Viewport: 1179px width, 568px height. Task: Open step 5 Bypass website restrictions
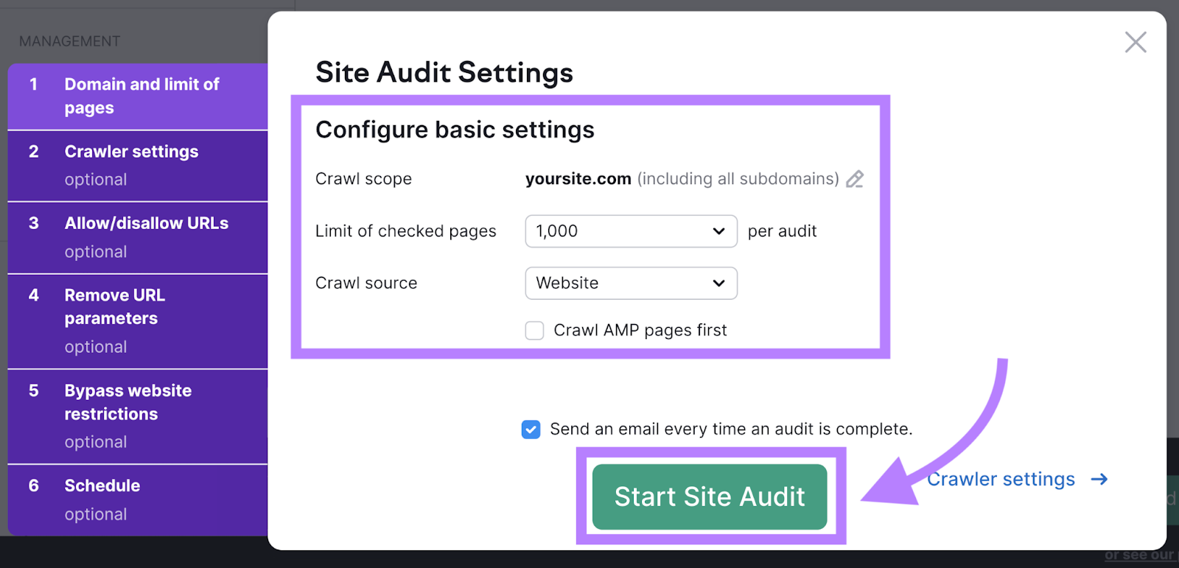138,416
